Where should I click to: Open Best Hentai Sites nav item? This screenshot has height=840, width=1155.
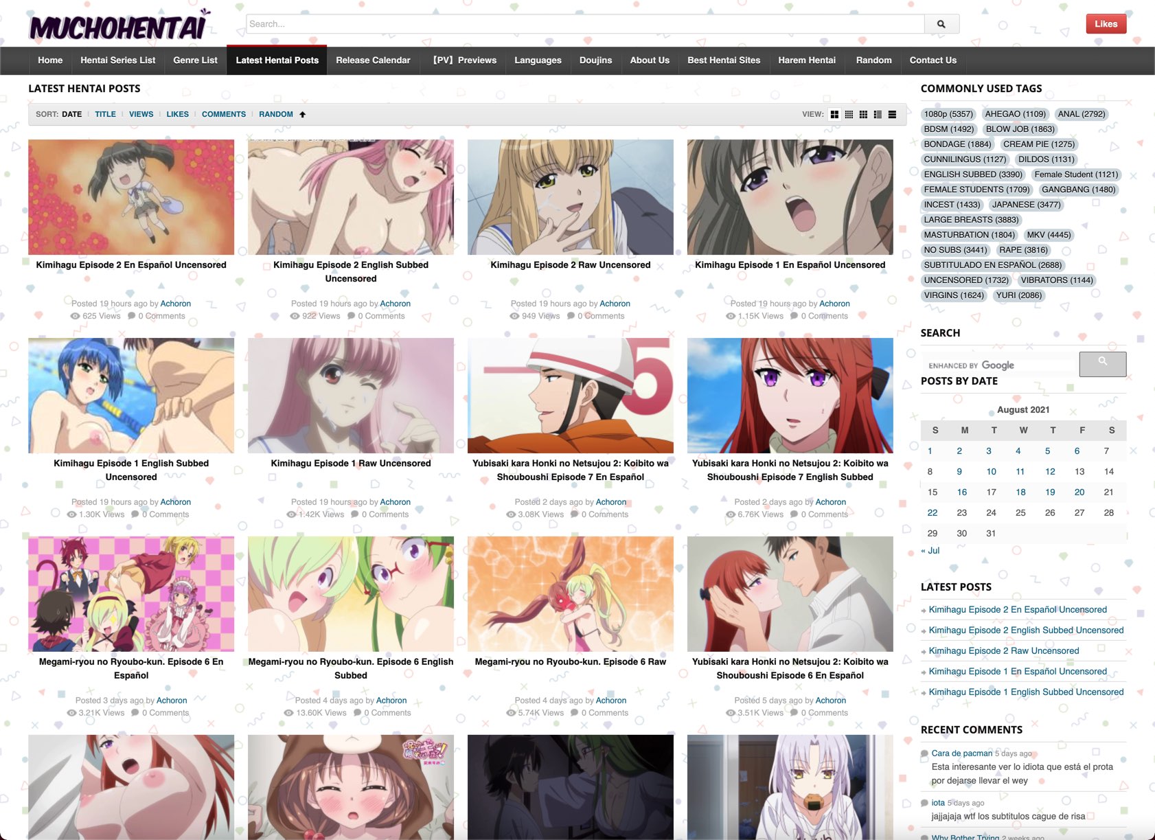[724, 60]
